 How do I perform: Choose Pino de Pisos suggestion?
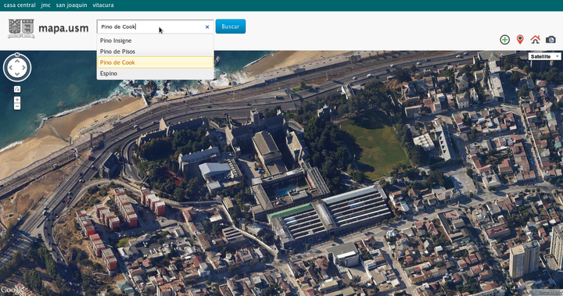click(x=155, y=52)
